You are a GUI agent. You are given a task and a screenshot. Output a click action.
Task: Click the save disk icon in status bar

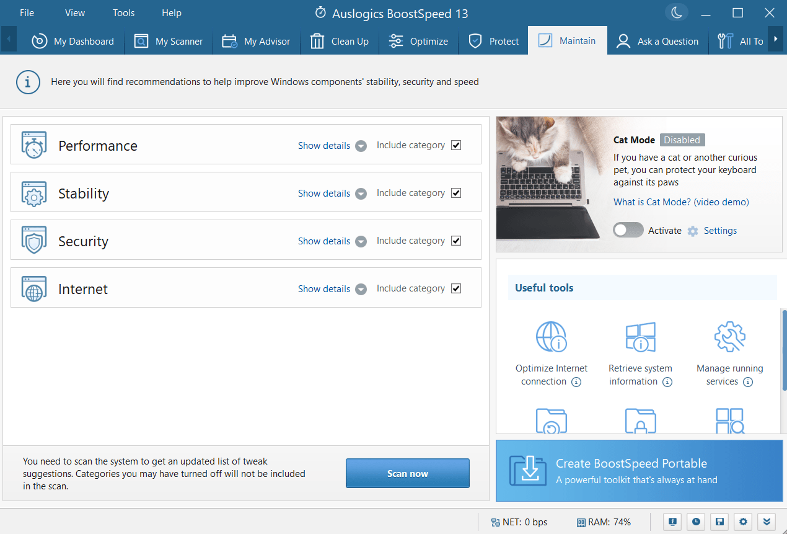coord(719,522)
